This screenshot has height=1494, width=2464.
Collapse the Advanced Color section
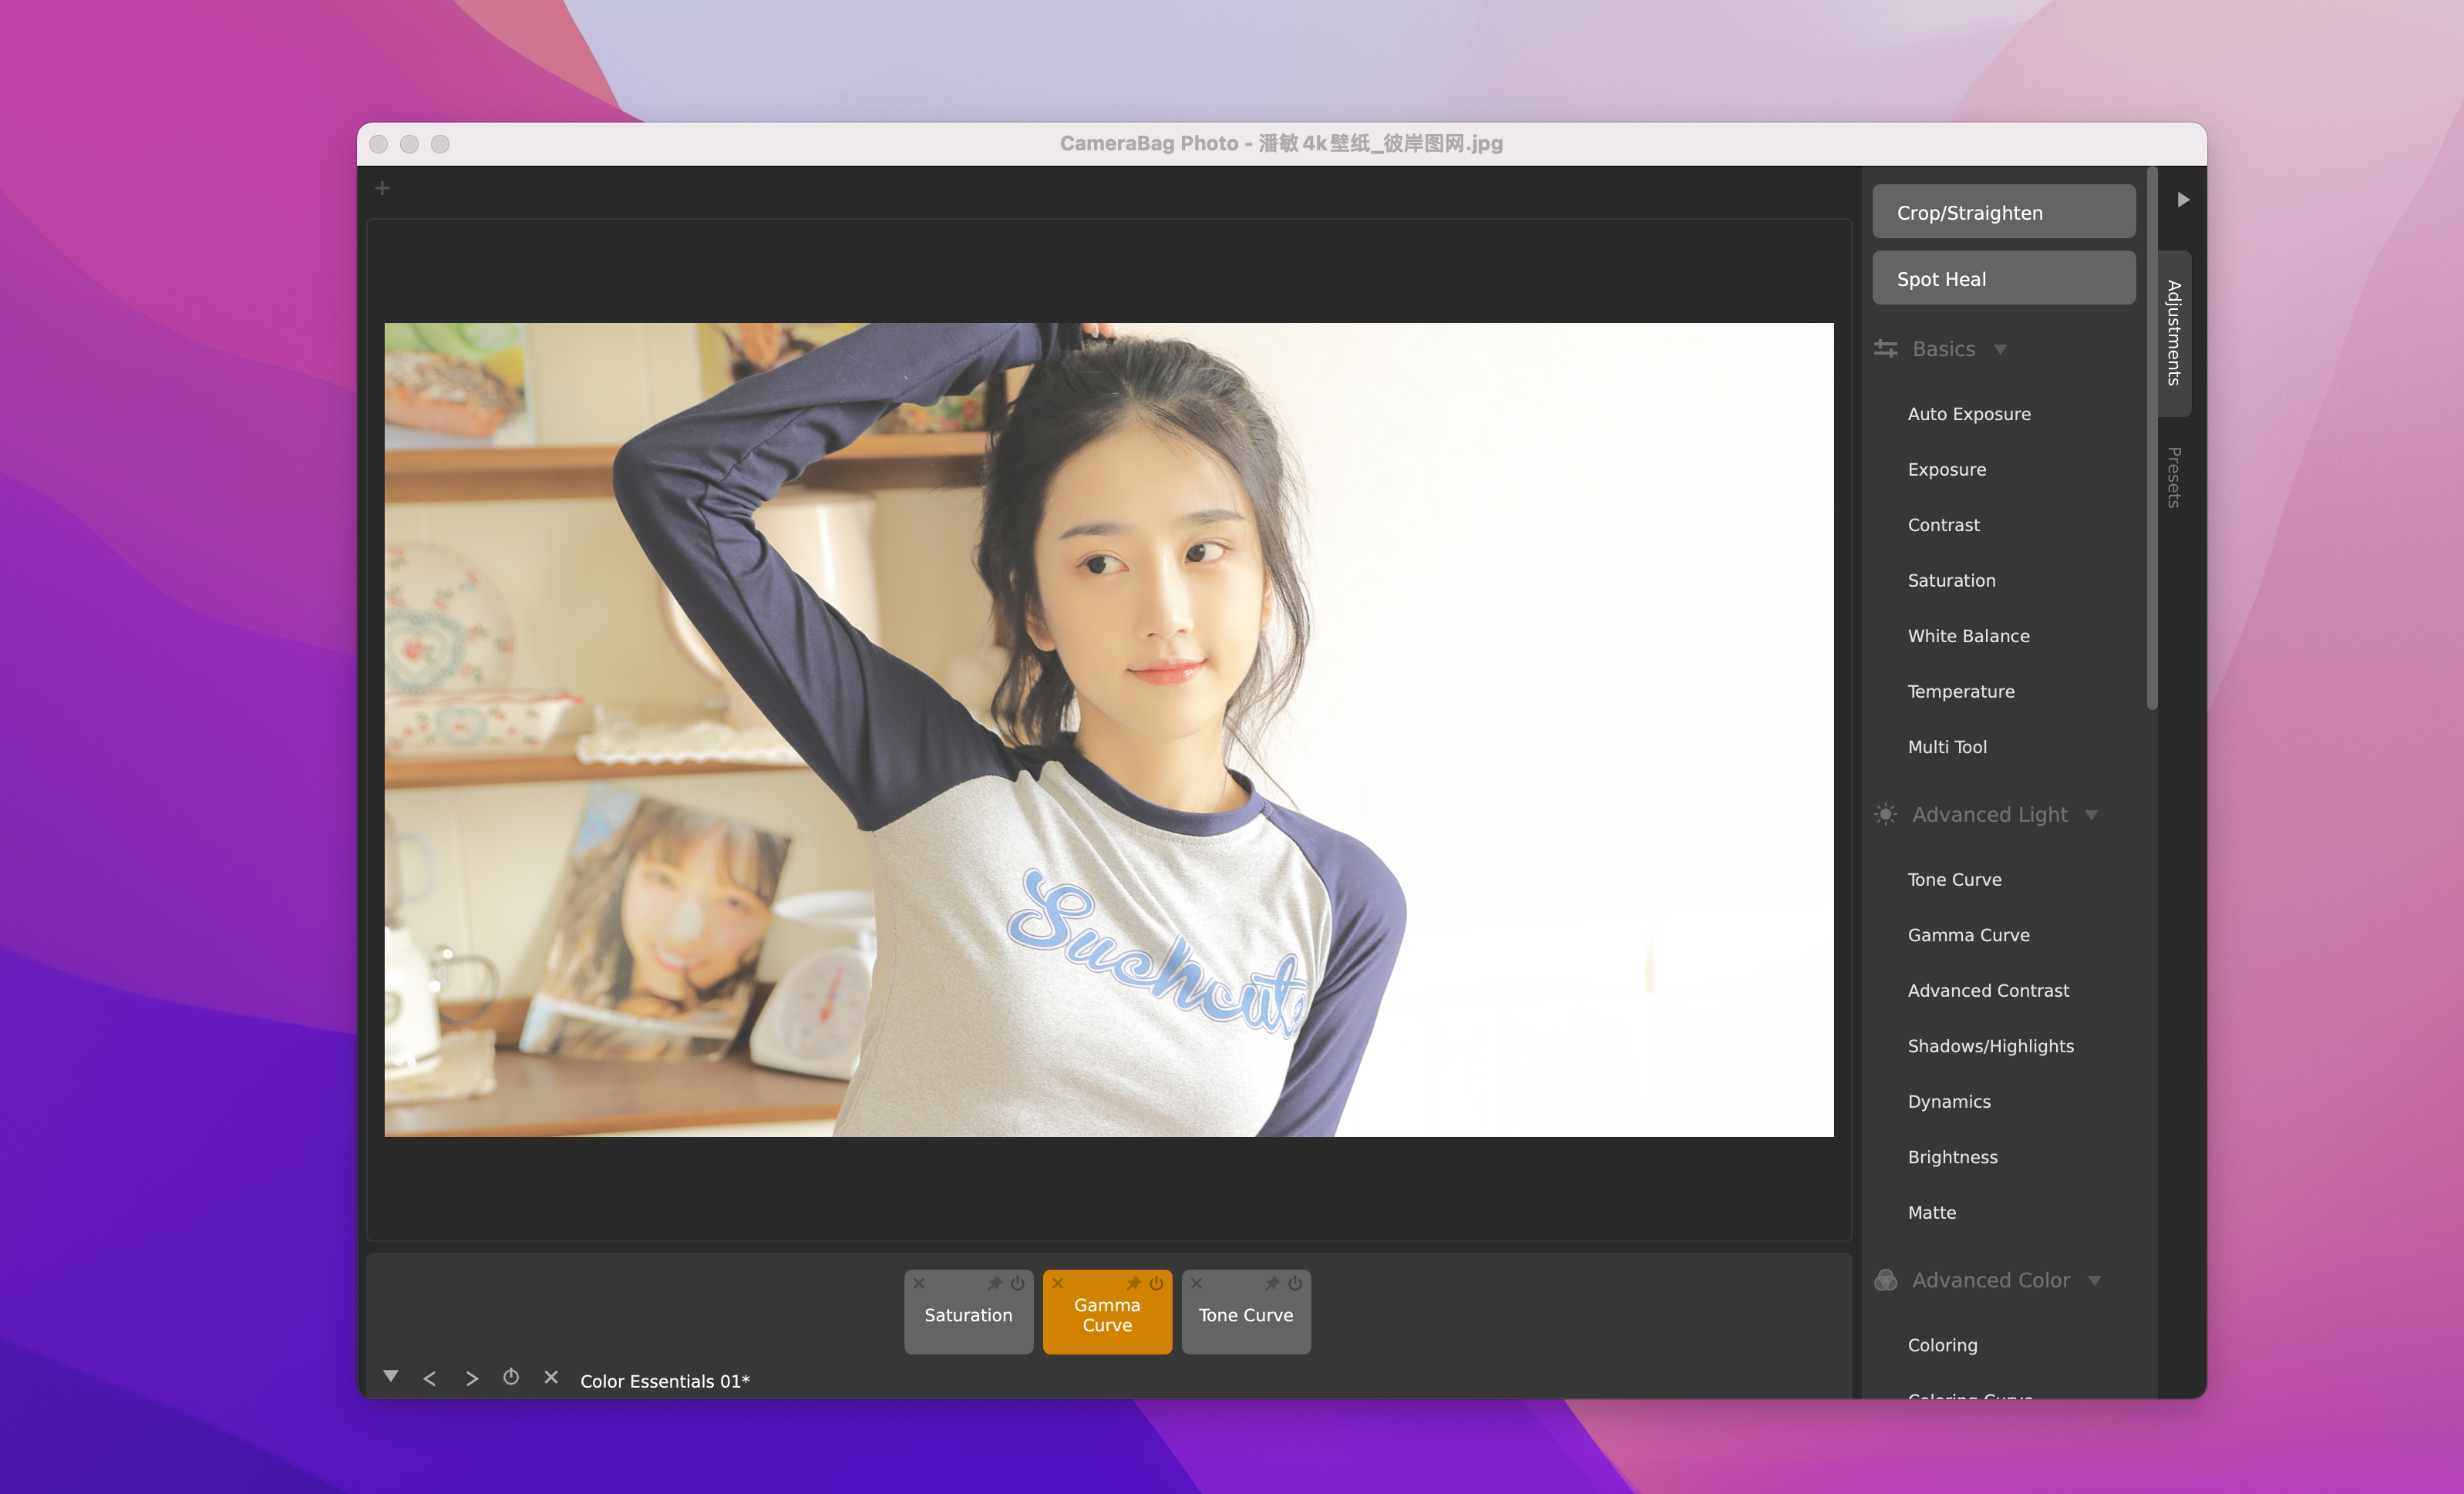click(2094, 1281)
